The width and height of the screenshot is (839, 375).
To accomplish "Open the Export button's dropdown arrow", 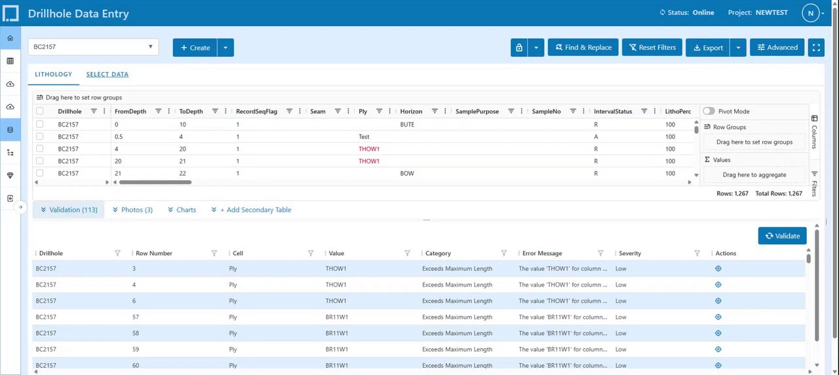I will click(x=738, y=47).
